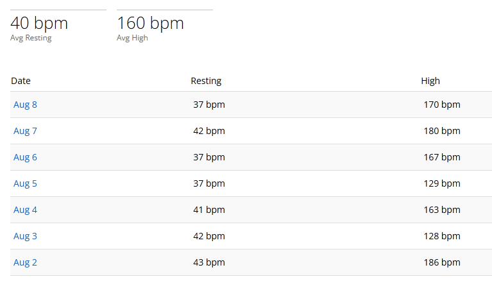Click the 186 bpm high value for Aug 2
Image resolution: width=492 pixels, height=288 pixels.
pyautogui.click(x=442, y=262)
